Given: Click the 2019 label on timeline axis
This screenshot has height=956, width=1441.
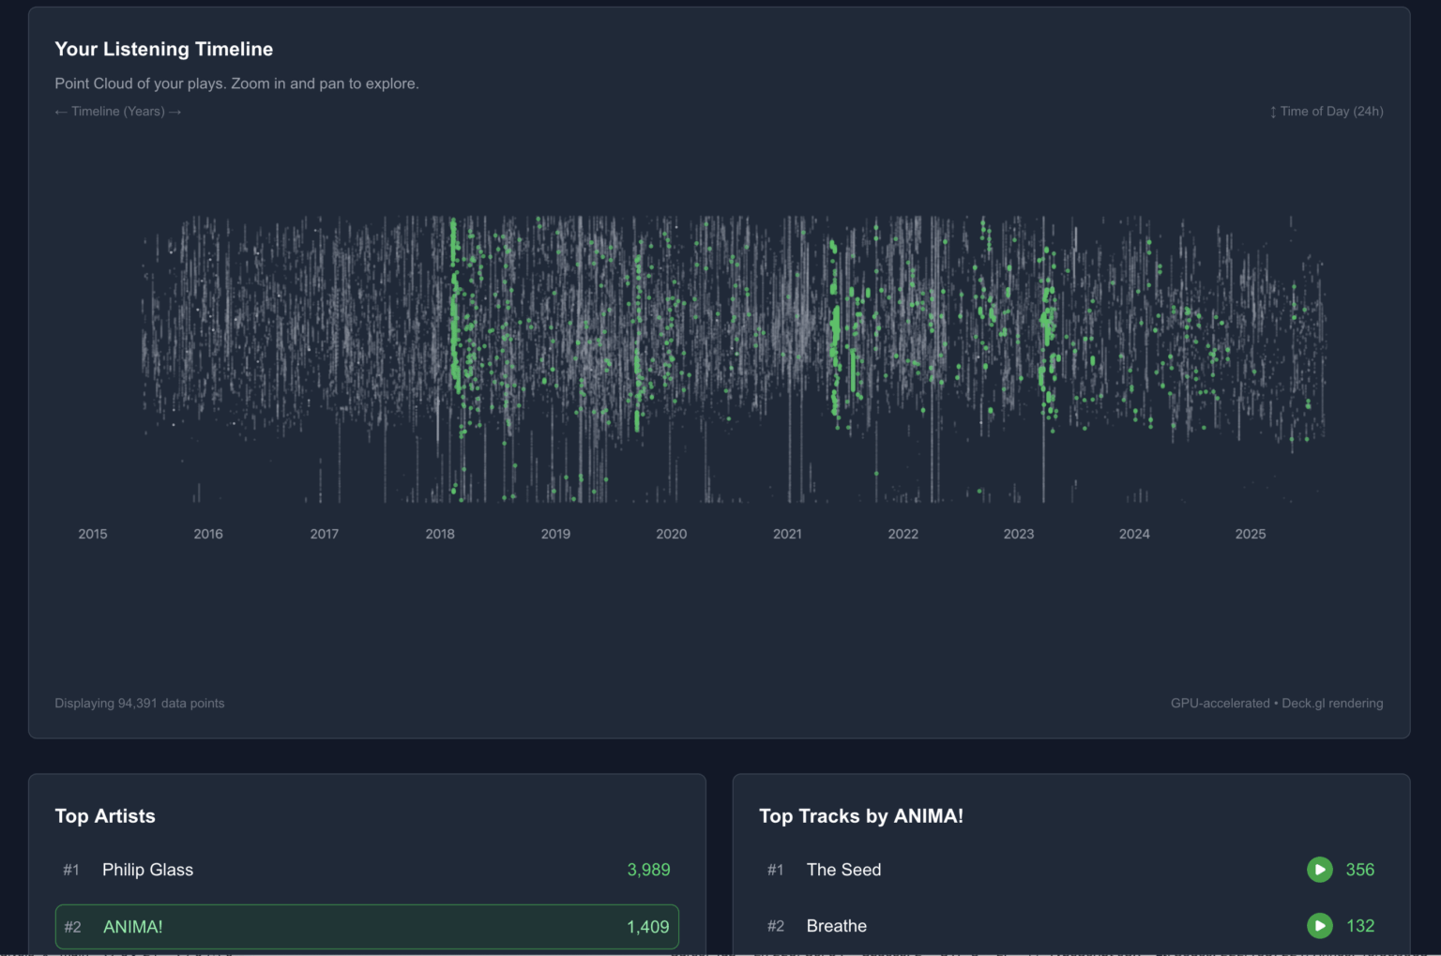Looking at the screenshot, I should tap(555, 534).
